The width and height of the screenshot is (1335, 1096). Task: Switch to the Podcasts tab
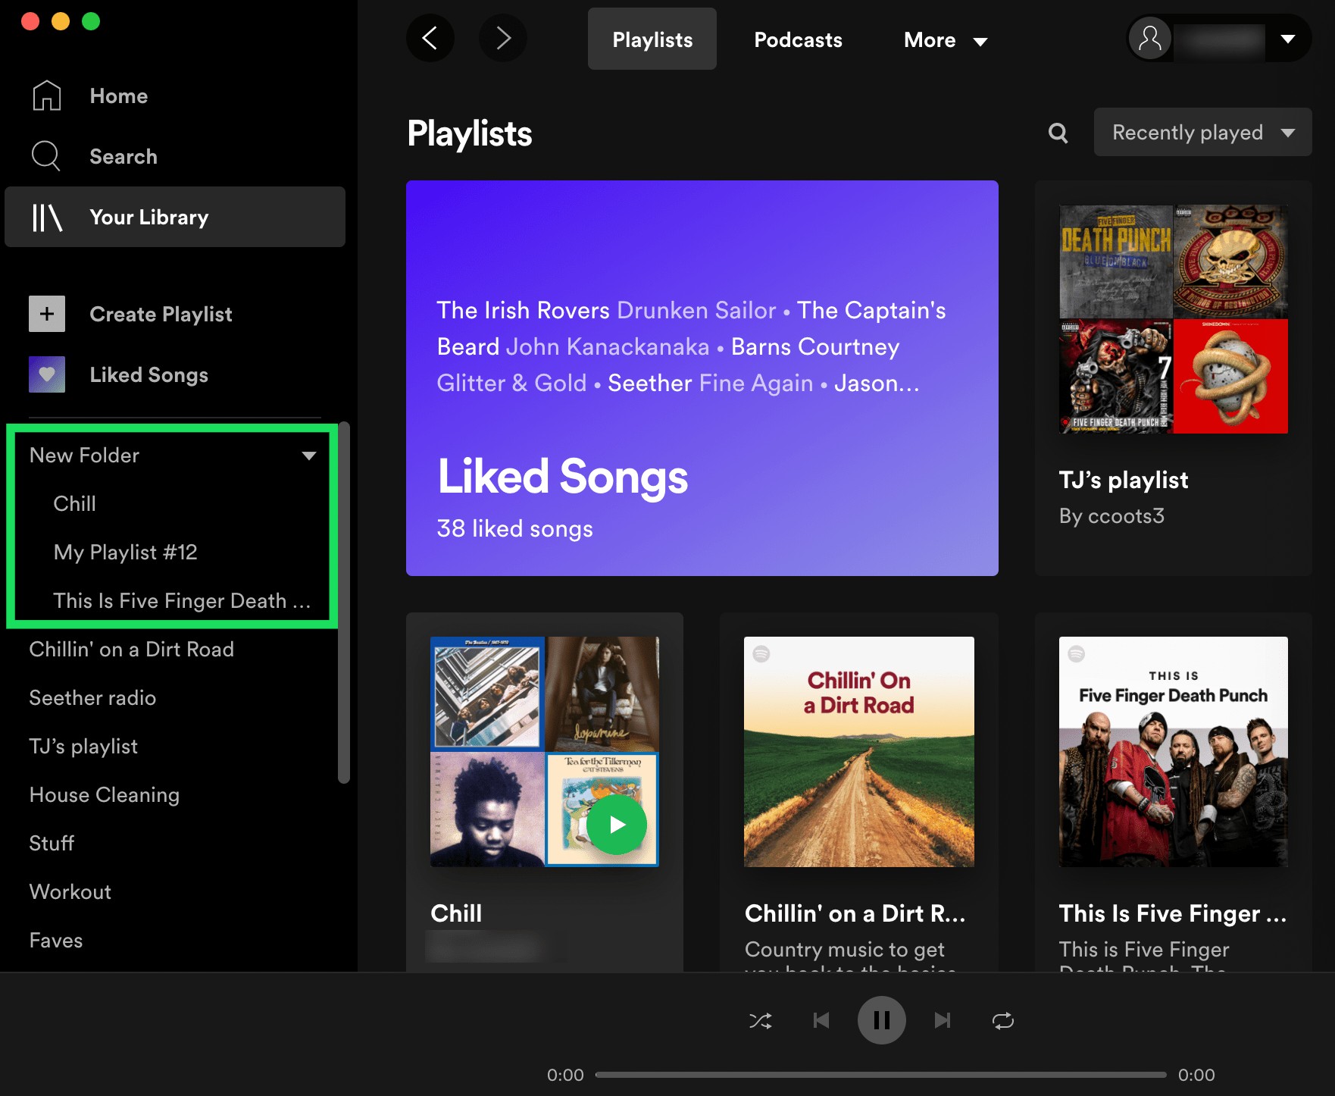[798, 39]
